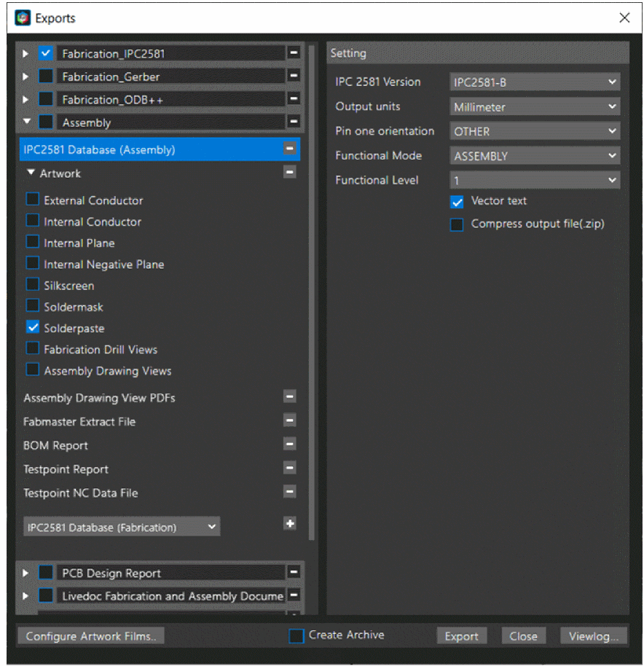Disable Vector text option
This screenshot has width=644, height=666.
click(x=457, y=202)
